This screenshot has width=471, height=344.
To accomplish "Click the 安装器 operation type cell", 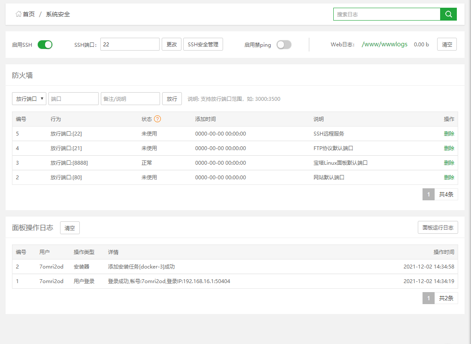I will [82, 266].
